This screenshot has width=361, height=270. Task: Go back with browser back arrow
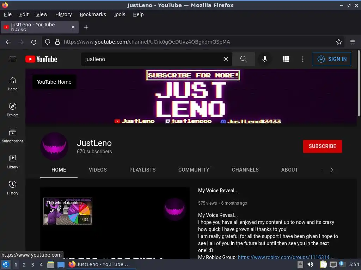coord(8,42)
